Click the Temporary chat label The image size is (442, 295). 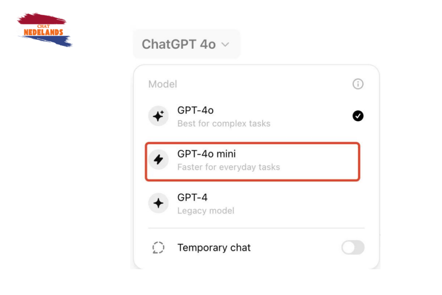coord(214,248)
